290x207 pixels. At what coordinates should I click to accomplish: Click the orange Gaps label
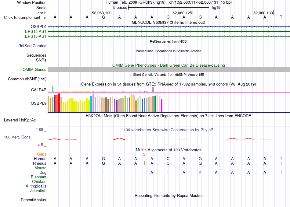click(x=42, y=154)
